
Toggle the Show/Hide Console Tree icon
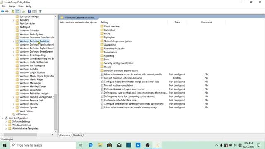click(x=18, y=11)
